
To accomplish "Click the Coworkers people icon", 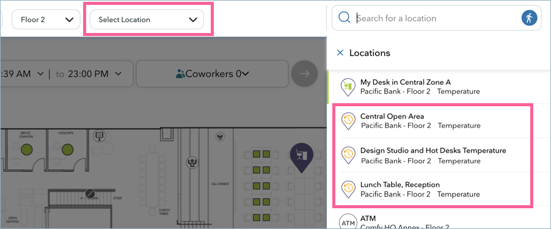I will (x=180, y=74).
